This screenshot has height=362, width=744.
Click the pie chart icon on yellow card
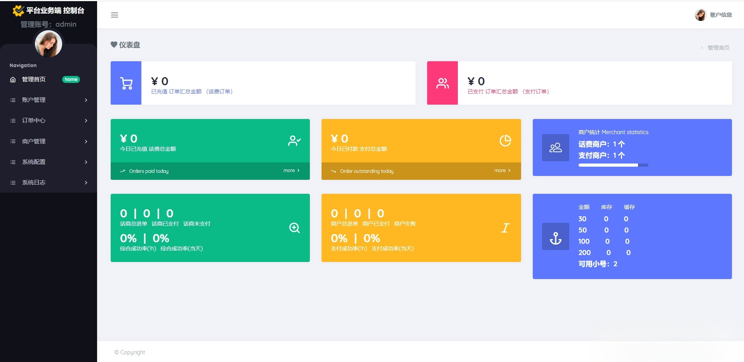coord(505,141)
